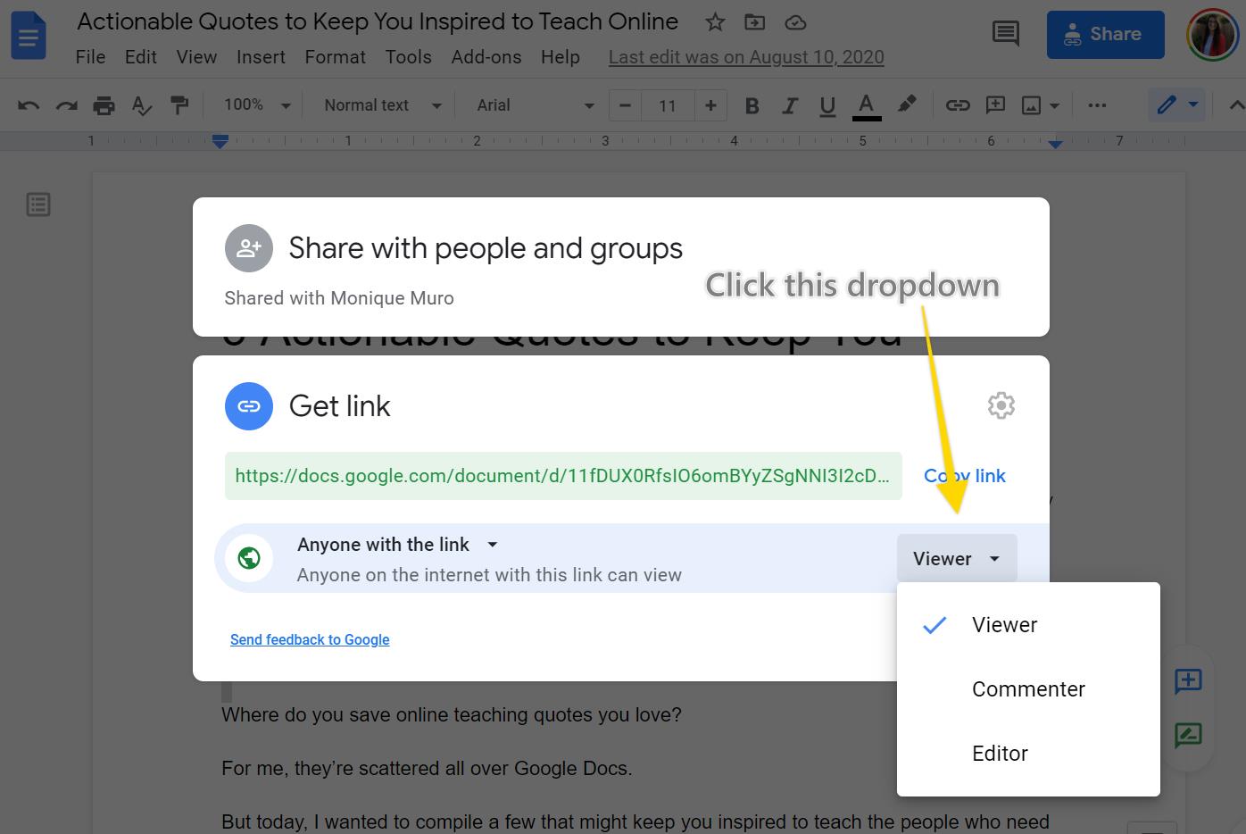Expand the Anyone with the link dropdown

[x=397, y=545]
